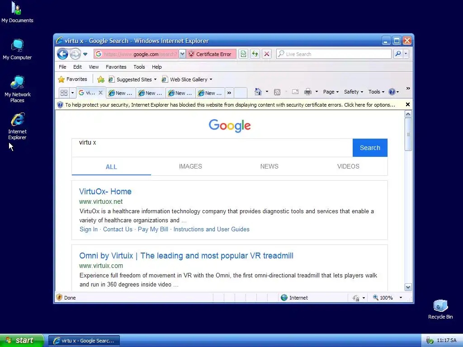
Task: Open the Edit menu
Action: (x=77, y=67)
